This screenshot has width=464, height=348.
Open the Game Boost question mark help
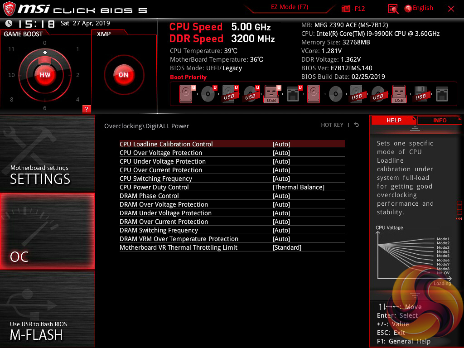point(87,109)
